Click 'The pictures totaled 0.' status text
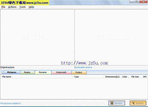148x107 pixels. pos(11,103)
